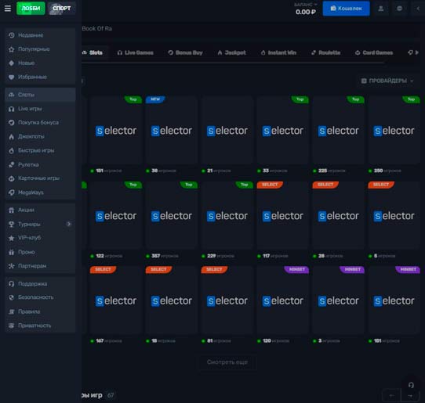The image size is (425, 403).
Task: Select Слоты in the sidebar
Action: tap(40, 95)
